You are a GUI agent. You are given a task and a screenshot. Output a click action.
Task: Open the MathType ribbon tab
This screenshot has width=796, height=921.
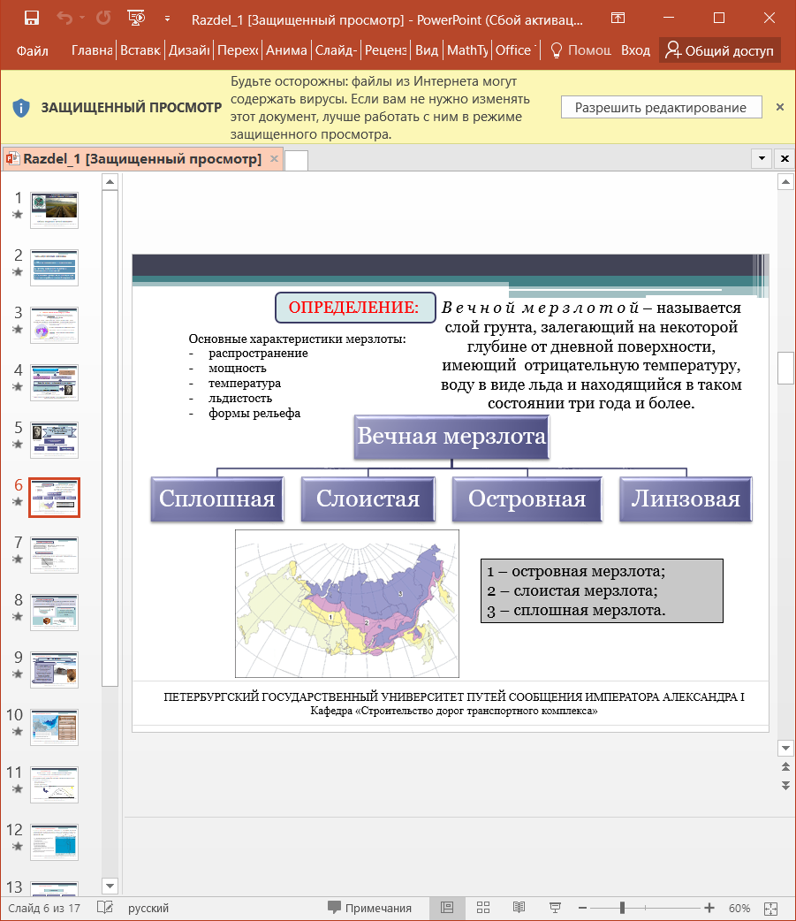(x=468, y=50)
